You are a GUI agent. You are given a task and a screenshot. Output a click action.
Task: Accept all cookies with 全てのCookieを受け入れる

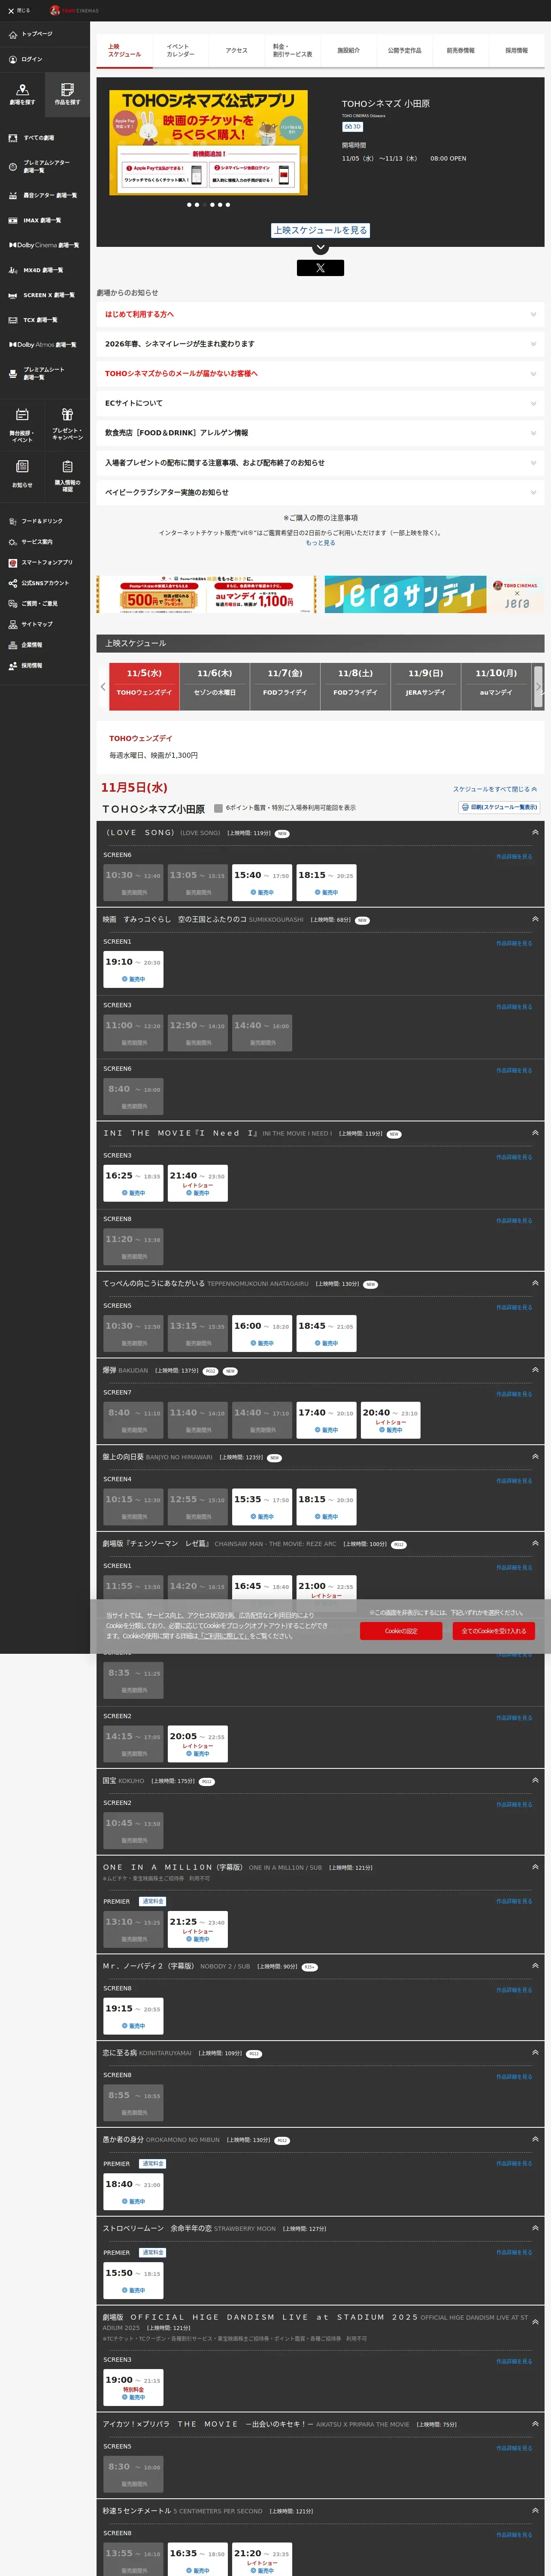click(x=493, y=1631)
